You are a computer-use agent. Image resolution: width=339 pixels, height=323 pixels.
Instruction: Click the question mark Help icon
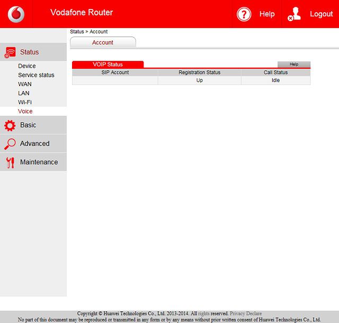coord(244,14)
